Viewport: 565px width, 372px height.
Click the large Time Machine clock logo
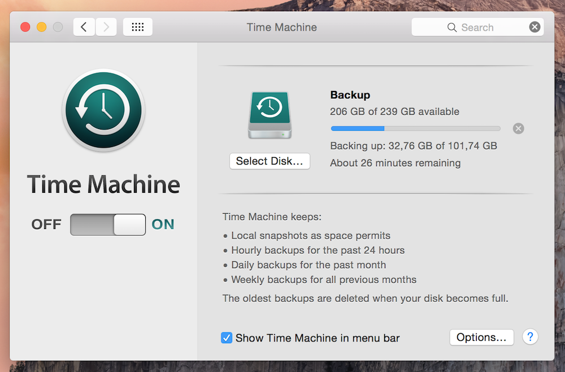pos(103,110)
